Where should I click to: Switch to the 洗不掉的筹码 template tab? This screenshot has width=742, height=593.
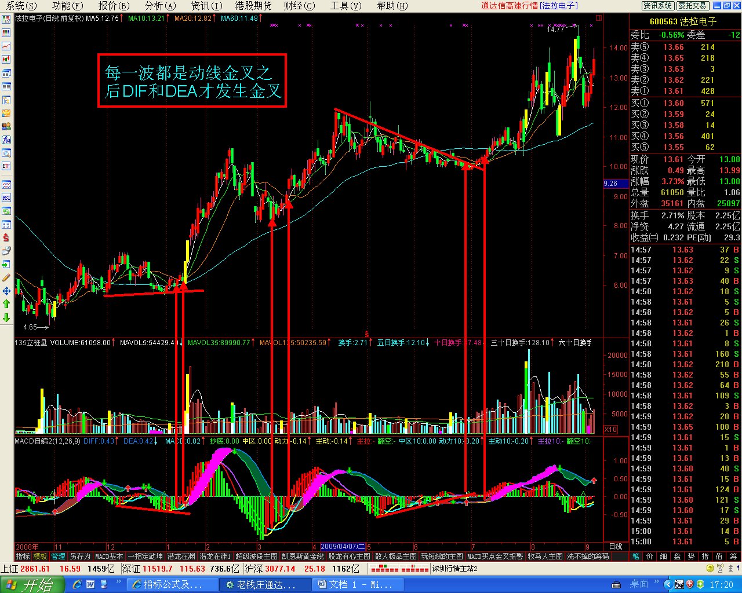588,557
